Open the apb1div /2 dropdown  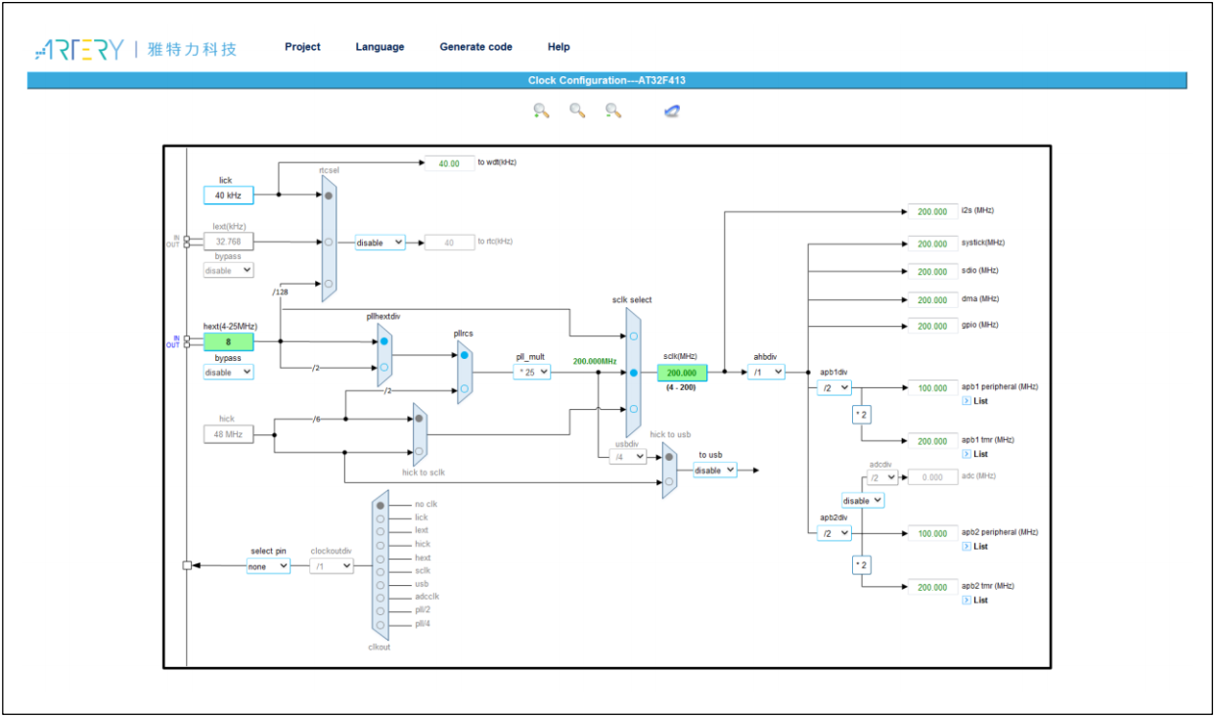[x=834, y=387]
